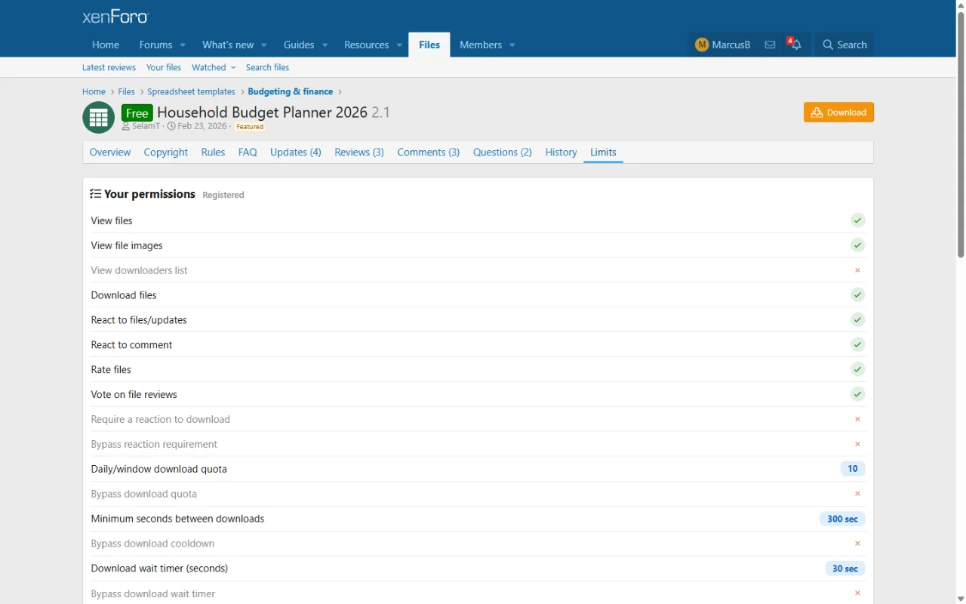This screenshot has height=604, width=966.
Task: Click the green check for View file images
Action: [857, 245]
